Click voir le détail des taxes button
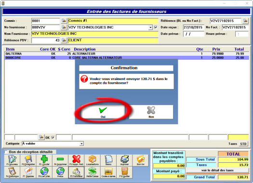This screenshot has height=183, width=253. 217,170
